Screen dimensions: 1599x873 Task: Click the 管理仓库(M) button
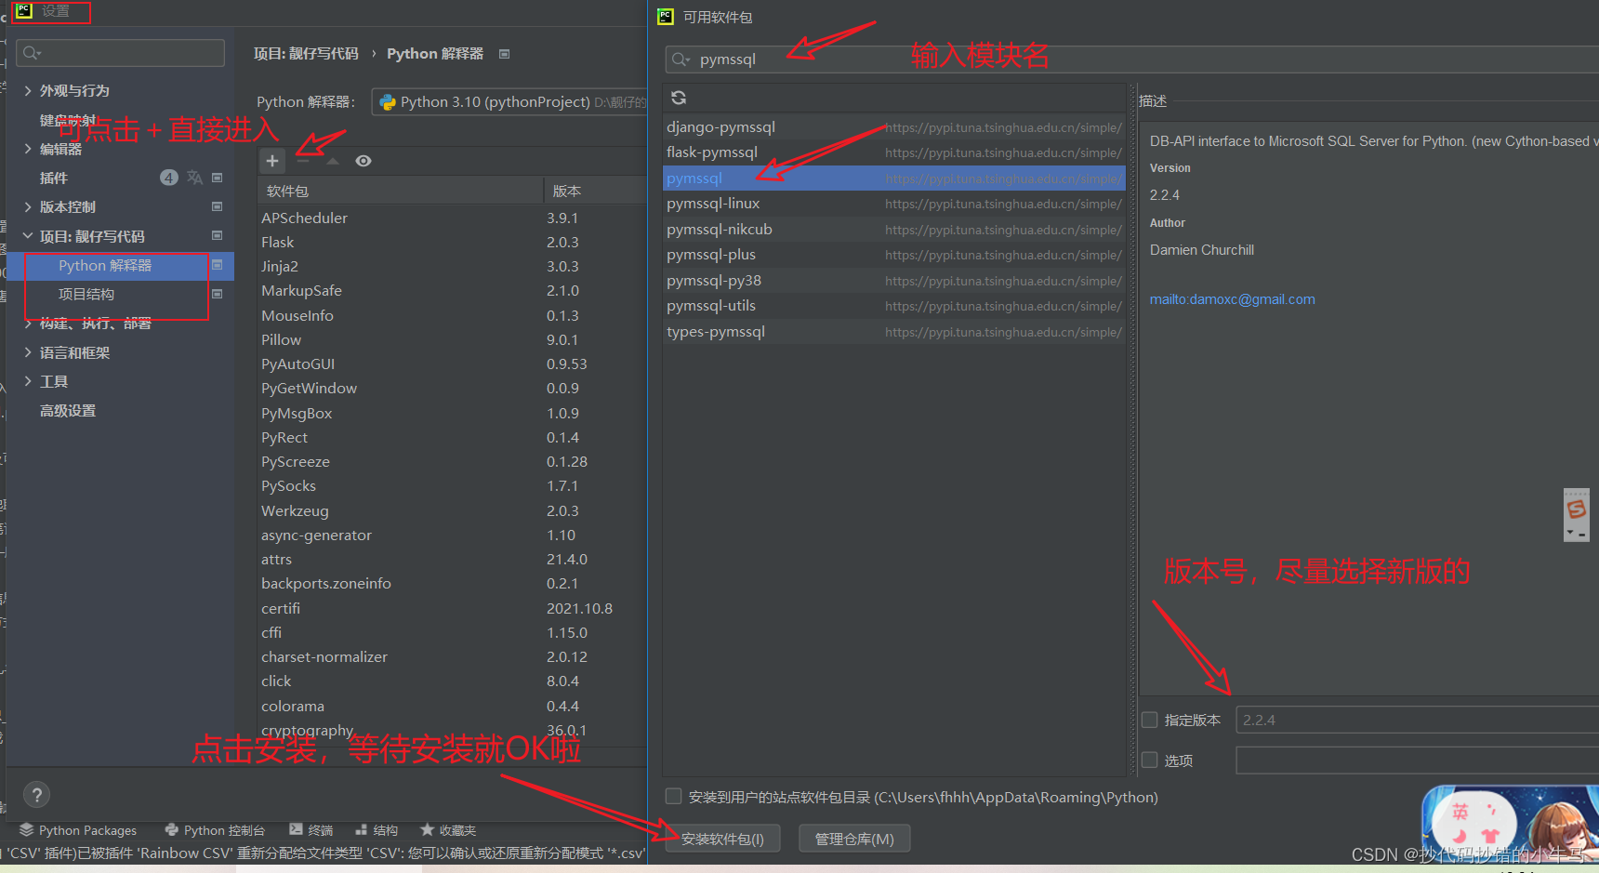(853, 838)
